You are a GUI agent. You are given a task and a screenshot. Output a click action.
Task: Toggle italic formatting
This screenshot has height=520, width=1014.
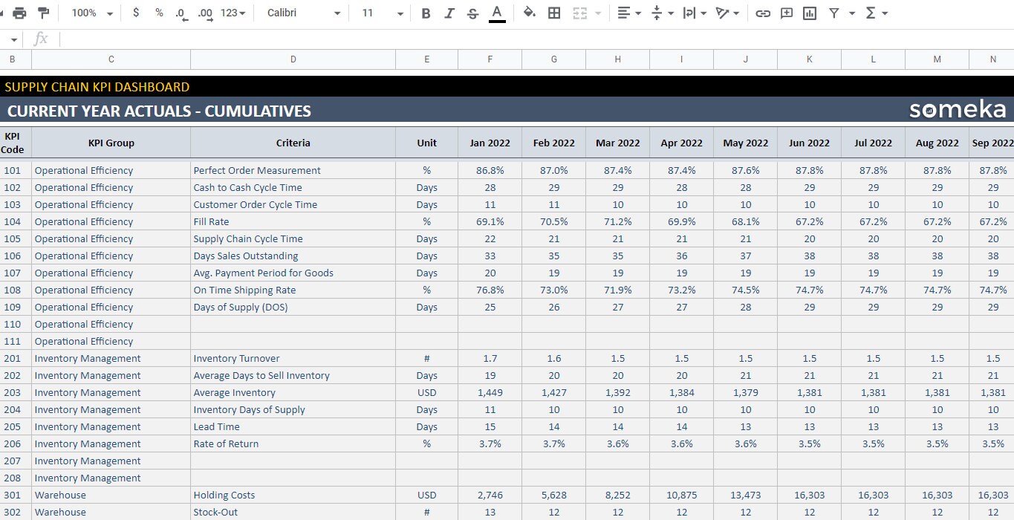(x=449, y=13)
